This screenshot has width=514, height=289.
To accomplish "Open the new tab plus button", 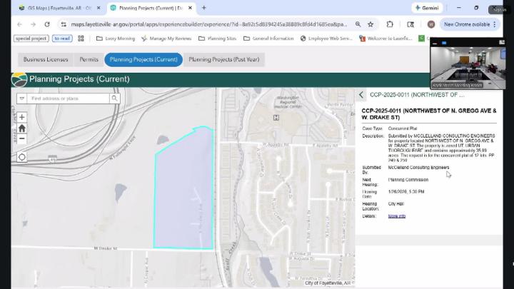I will point(204,8).
